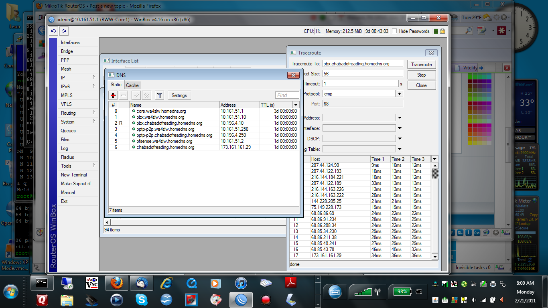This screenshot has height=308, width=548.
Task: Click the Host column header in Traceroute
Action: [x=340, y=159]
